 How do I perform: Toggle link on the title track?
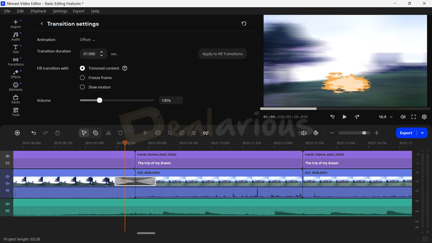coord(7,163)
